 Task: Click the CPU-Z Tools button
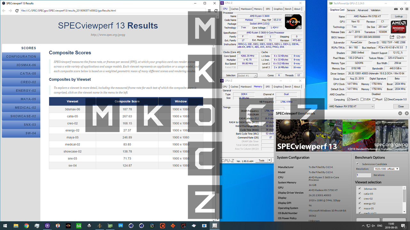(x=262, y=160)
